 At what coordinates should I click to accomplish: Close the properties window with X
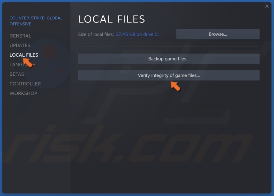pos(267,6)
